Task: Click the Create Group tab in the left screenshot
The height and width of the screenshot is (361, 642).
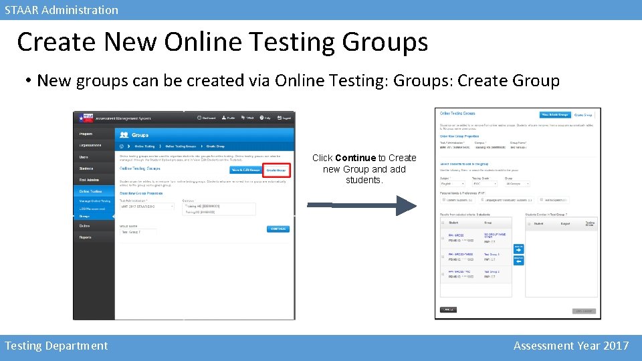Action: [276, 170]
